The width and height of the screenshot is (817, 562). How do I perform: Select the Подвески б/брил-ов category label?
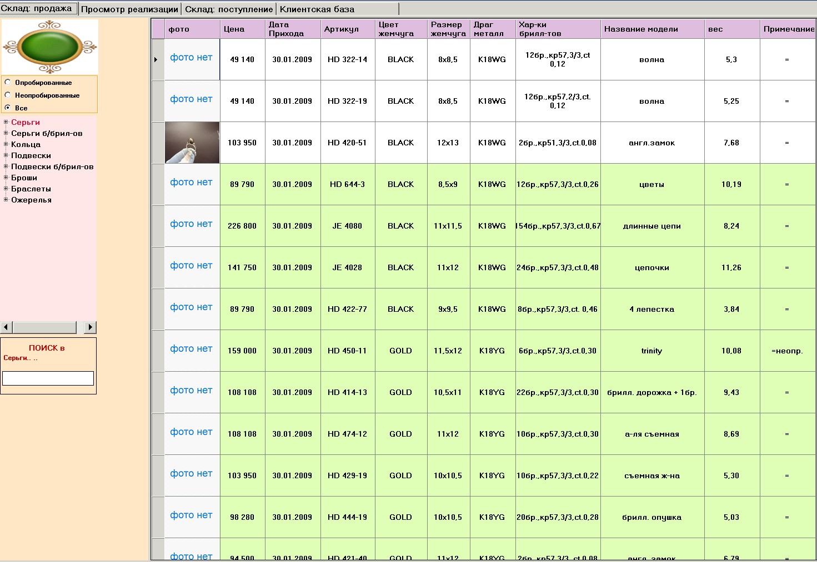[52, 166]
